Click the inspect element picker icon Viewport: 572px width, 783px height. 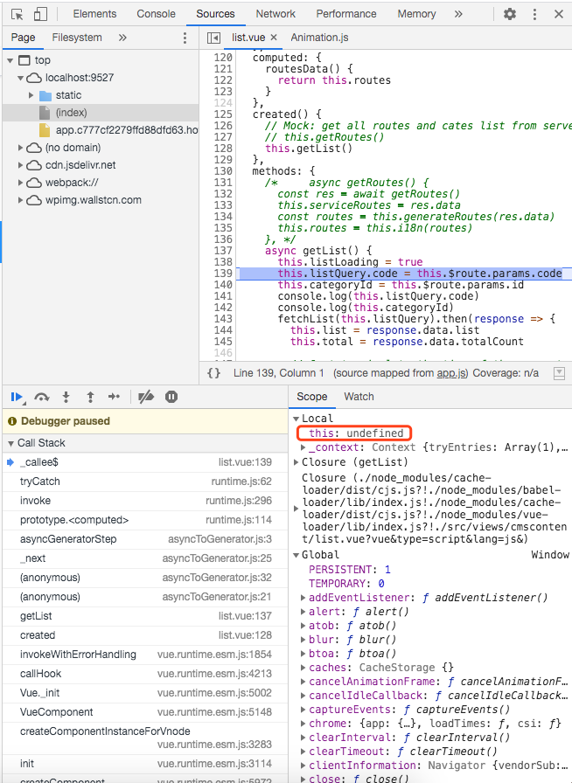tap(17, 14)
